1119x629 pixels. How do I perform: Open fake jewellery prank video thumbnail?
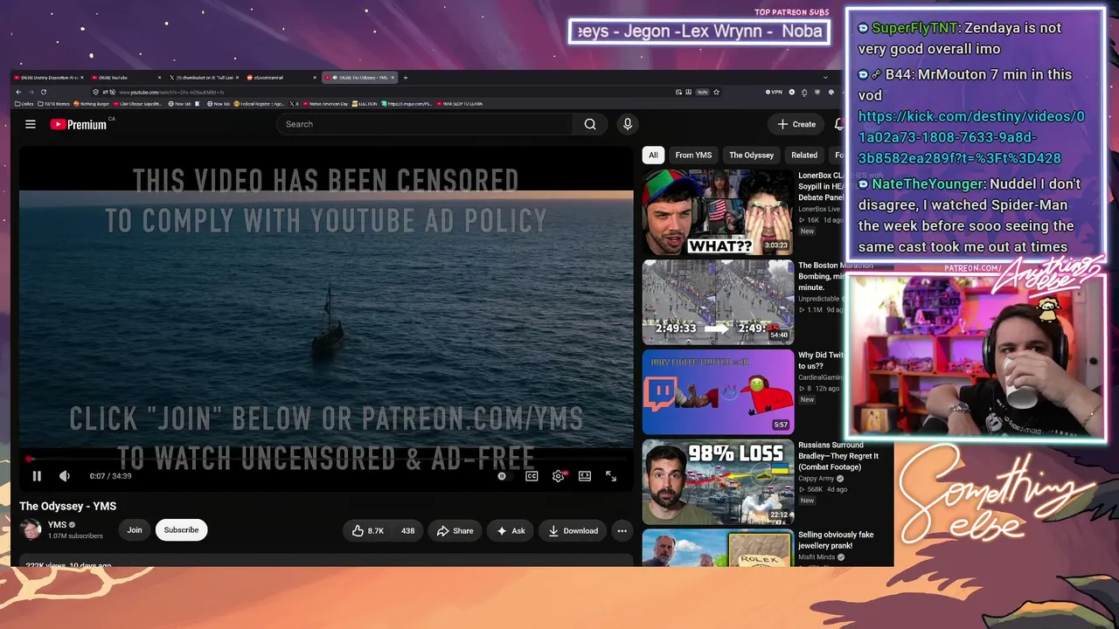click(718, 548)
